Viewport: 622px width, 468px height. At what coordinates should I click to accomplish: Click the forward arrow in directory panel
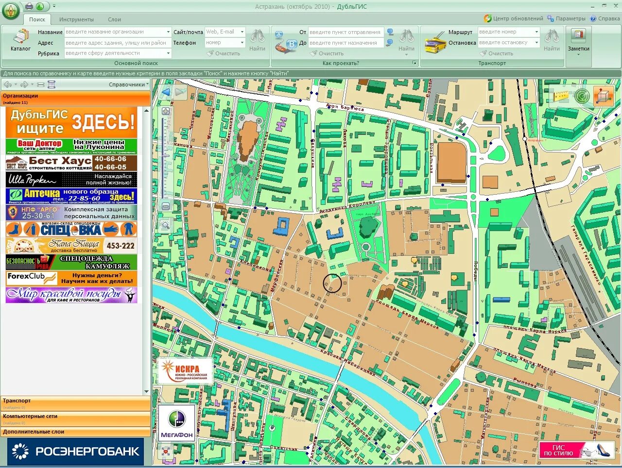click(x=24, y=84)
